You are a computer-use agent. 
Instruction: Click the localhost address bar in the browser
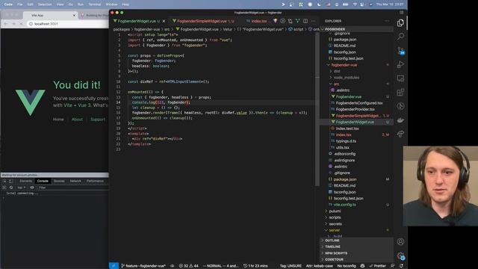tap(67, 24)
